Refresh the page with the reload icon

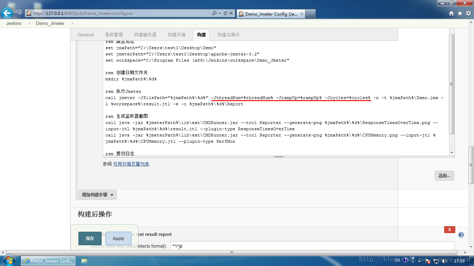point(226,13)
